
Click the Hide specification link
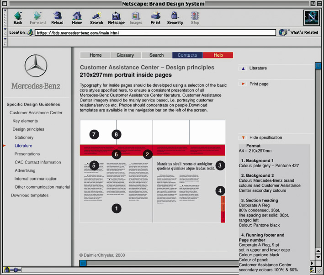tap(266, 137)
